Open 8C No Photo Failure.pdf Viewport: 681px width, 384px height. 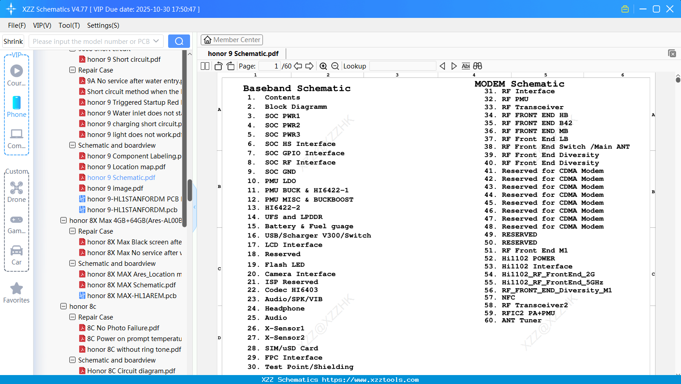click(119, 328)
